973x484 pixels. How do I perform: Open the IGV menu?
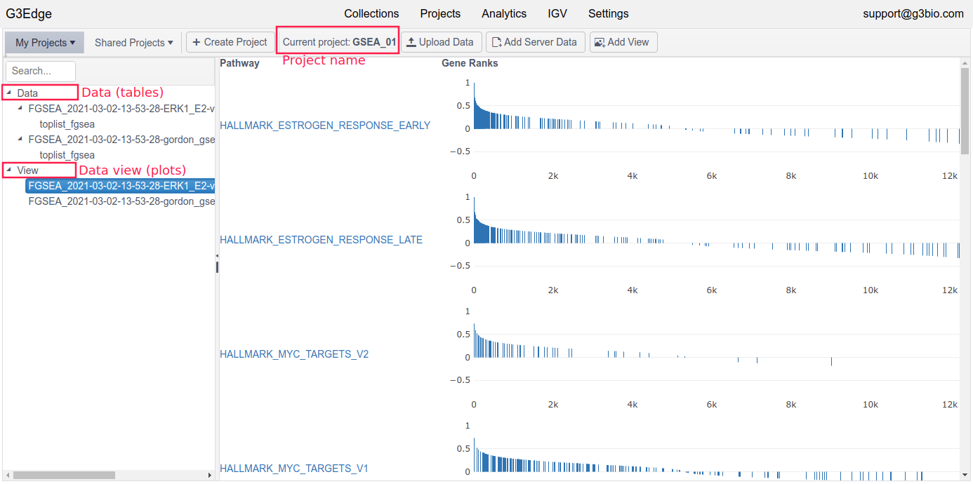tap(557, 14)
